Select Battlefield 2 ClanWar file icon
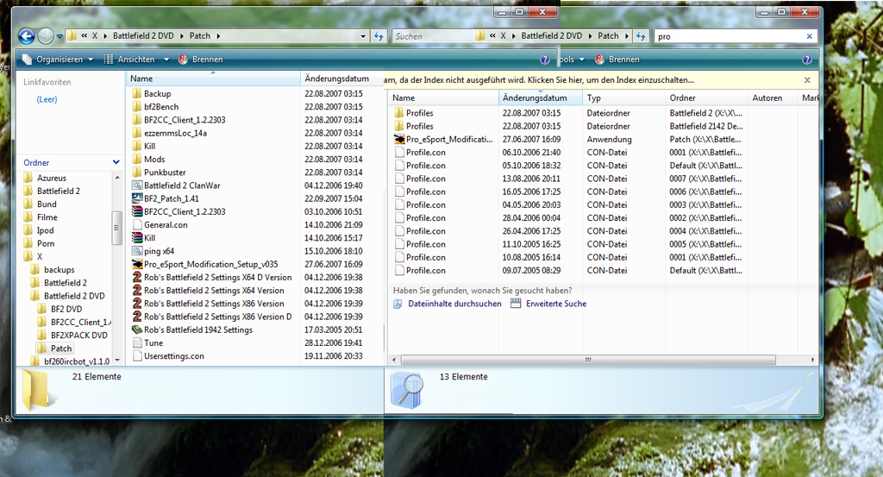Screen dimensions: 883x477 pos(137,185)
